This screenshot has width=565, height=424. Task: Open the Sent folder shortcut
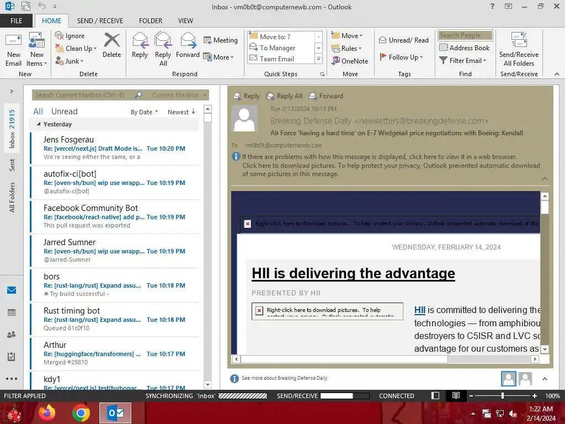[12, 165]
